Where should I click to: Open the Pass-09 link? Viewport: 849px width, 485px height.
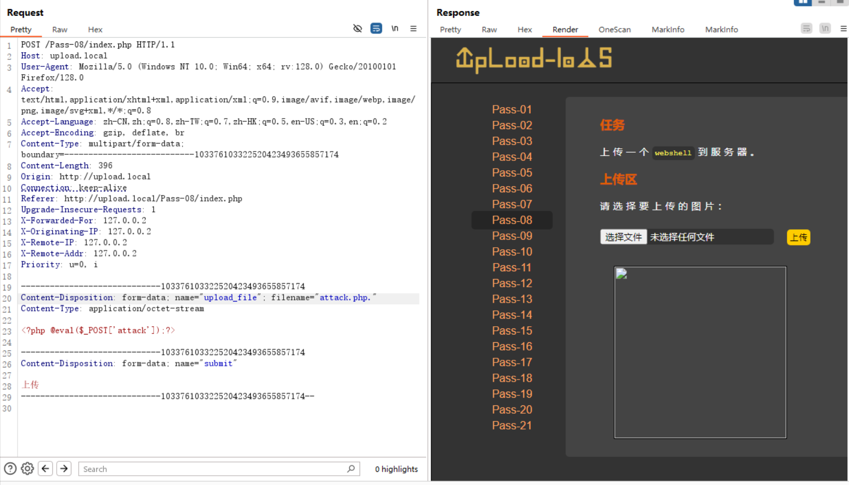[512, 236]
